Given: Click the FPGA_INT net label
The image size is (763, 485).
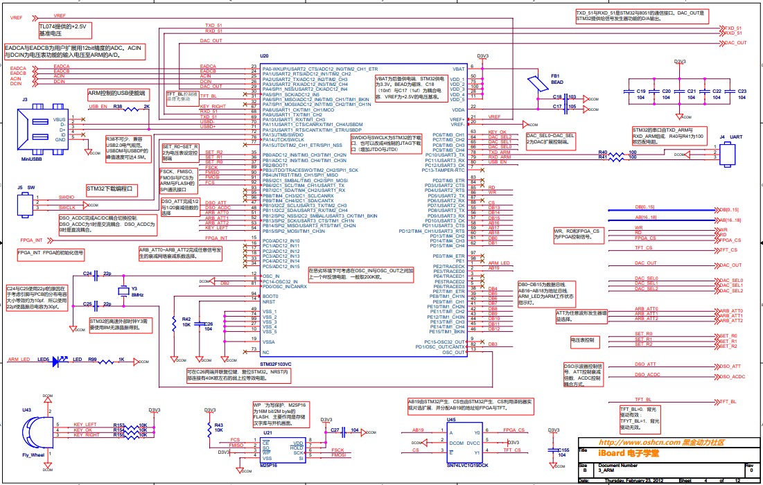Looking at the screenshot, I should [x=30, y=240].
